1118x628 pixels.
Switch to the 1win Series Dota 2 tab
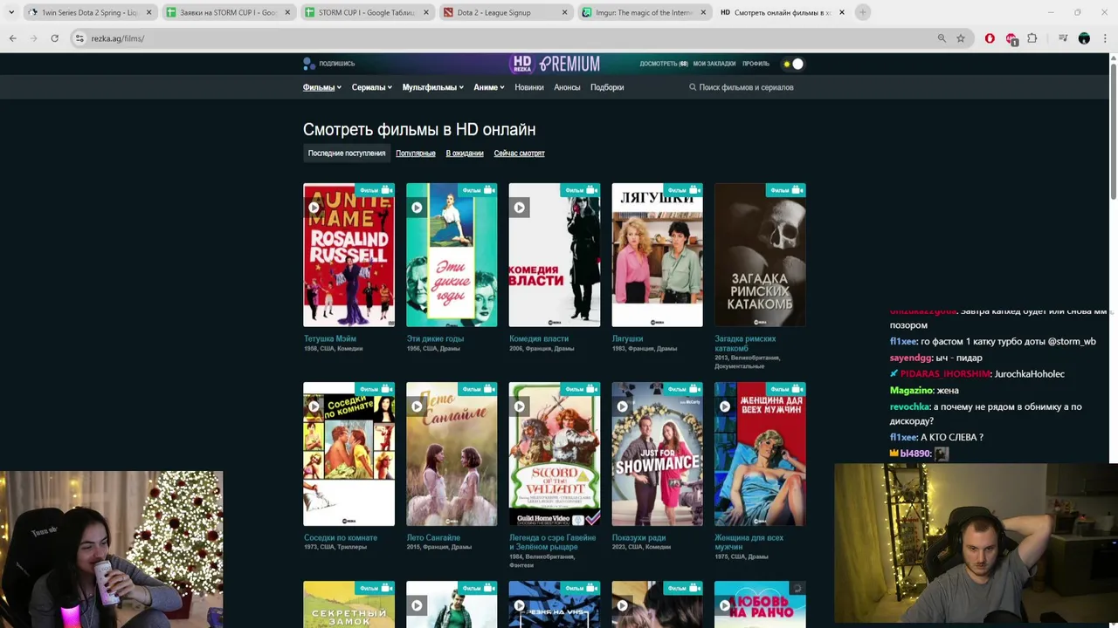[x=90, y=12]
